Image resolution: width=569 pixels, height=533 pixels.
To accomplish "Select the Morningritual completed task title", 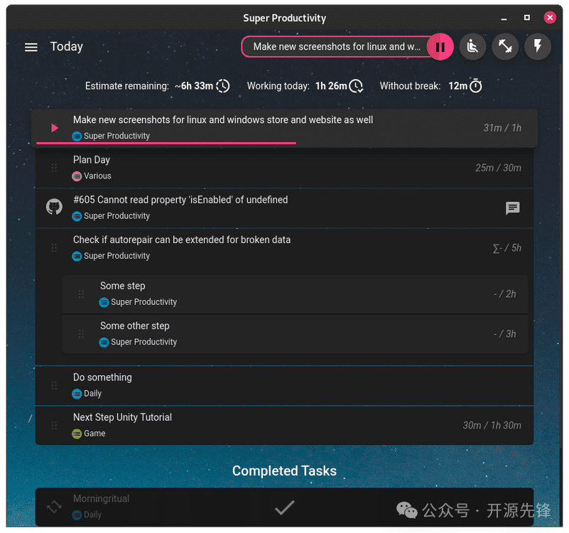I will pyautogui.click(x=101, y=498).
